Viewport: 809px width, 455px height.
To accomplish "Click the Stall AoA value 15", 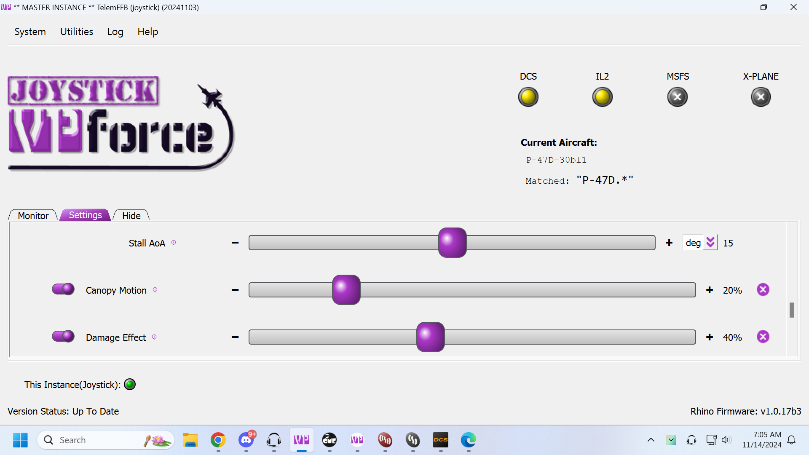I will [x=728, y=243].
